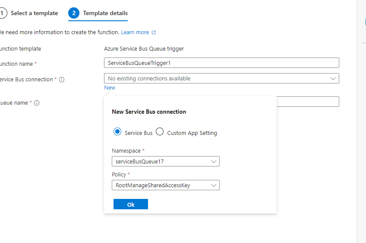
Task: Click the Service Bus connection info icon
Action: point(62,80)
